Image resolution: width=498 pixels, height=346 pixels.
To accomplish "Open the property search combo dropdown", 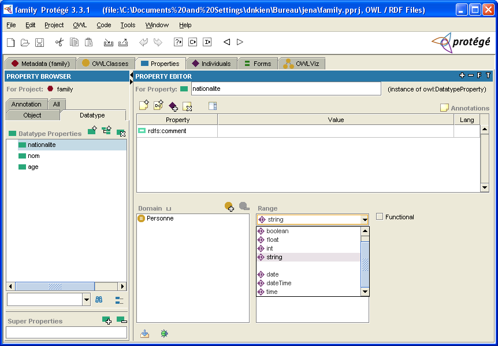I will tap(87, 300).
